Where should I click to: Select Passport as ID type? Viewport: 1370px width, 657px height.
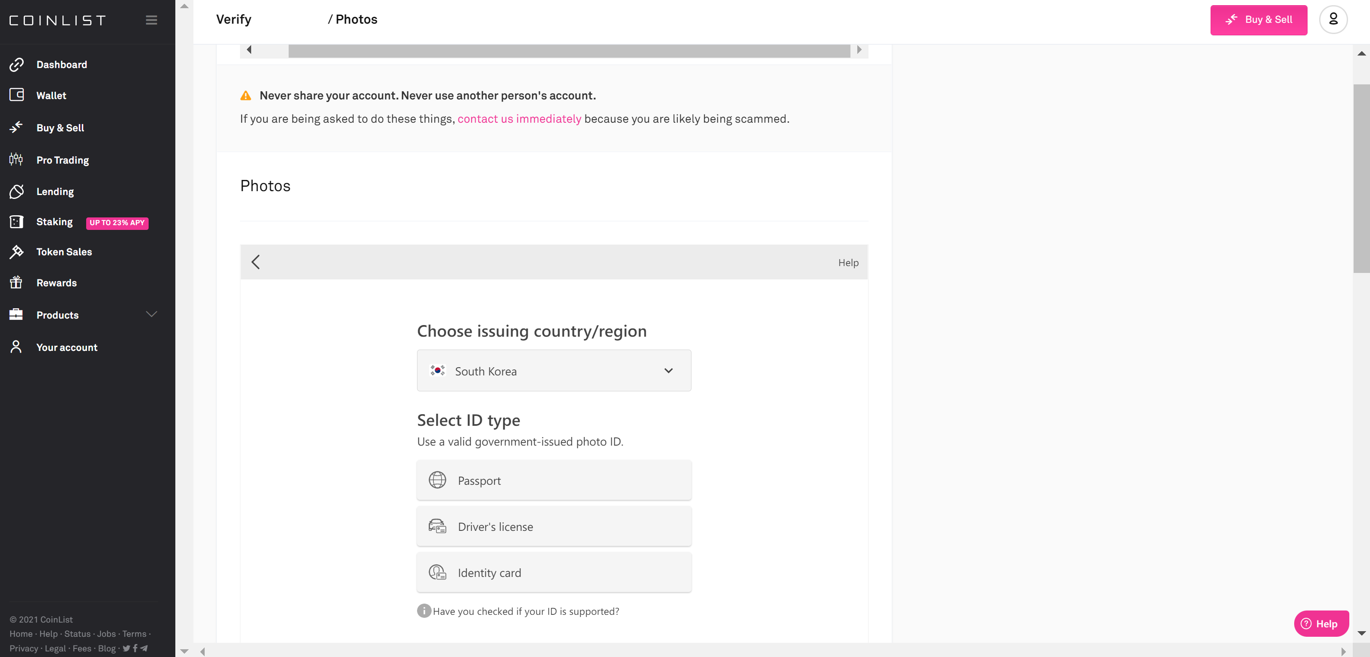554,480
